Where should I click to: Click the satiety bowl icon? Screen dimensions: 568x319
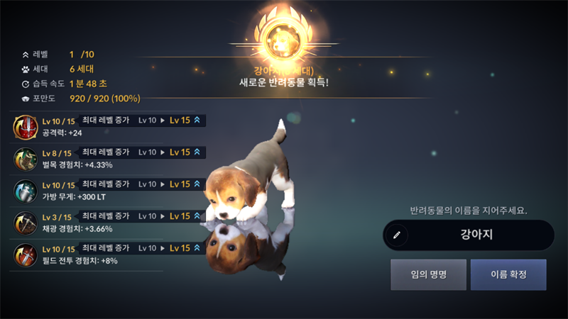(26, 99)
